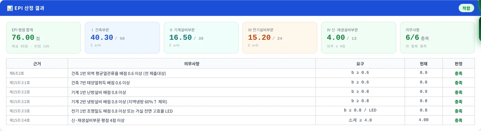Click the bar chart icon beside EPI 산정 결과
The width and height of the screenshot is (481, 131).
[10, 8]
